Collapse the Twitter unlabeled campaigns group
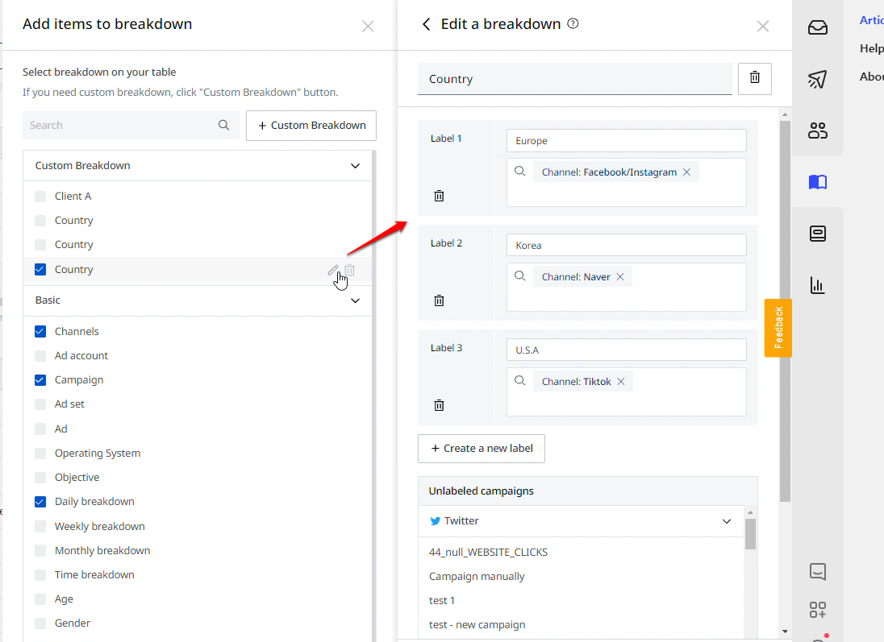Viewport: 884px width, 642px height. [727, 521]
